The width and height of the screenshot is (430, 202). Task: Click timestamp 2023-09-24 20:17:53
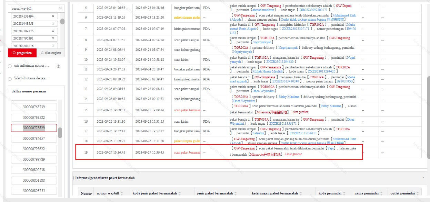pyautogui.click(x=111, y=69)
